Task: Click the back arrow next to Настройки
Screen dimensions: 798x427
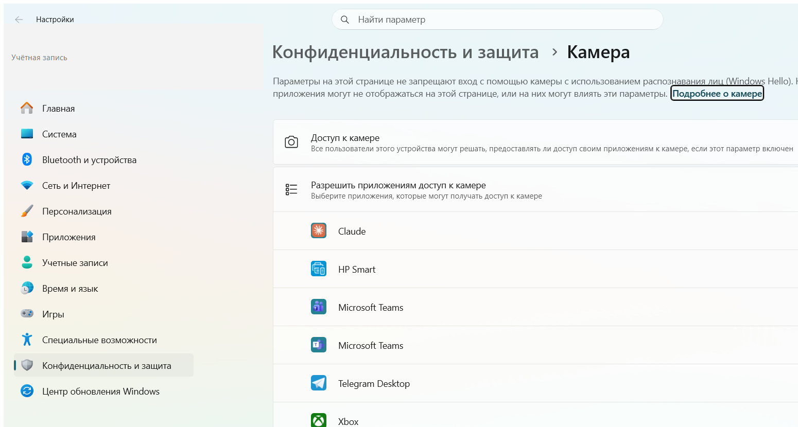Action: pyautogui.click(x=19, y=20)
